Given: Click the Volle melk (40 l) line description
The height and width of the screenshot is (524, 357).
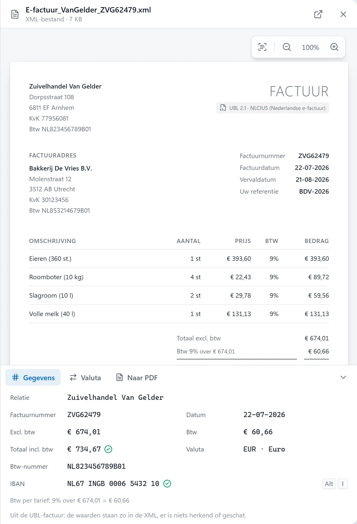Looking at the screenshot, I should click(52, 314).
